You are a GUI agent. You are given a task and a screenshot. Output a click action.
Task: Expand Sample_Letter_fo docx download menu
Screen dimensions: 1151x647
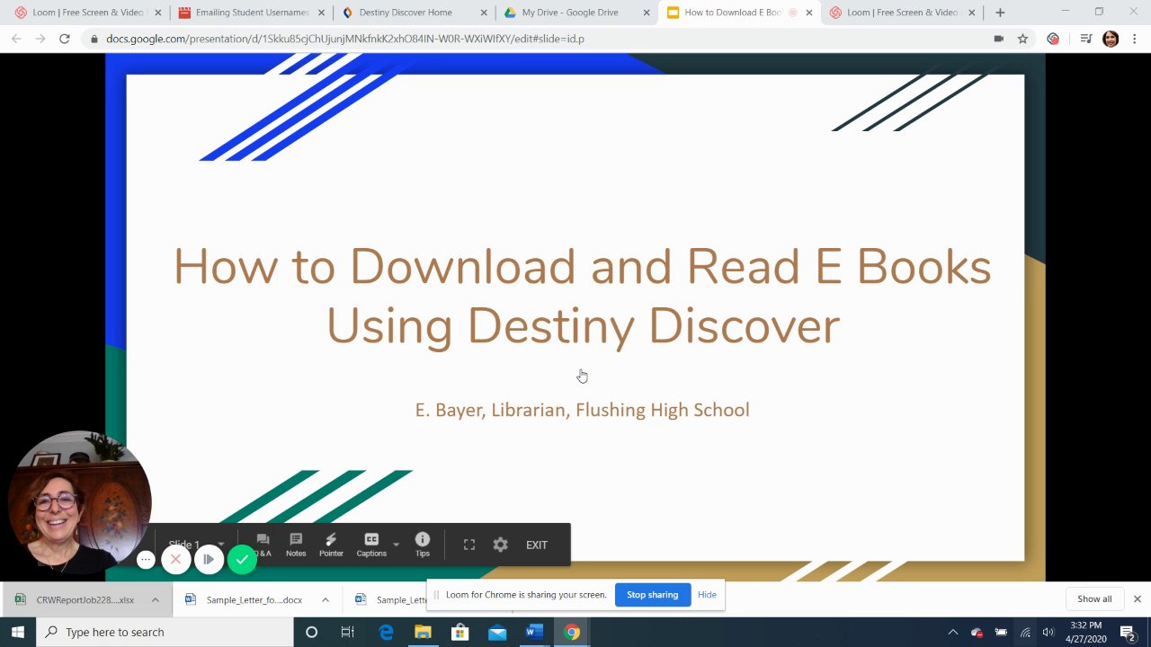(325, 599)
